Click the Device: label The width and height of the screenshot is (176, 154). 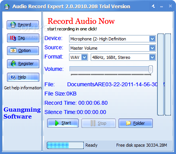tap(53, 38)
